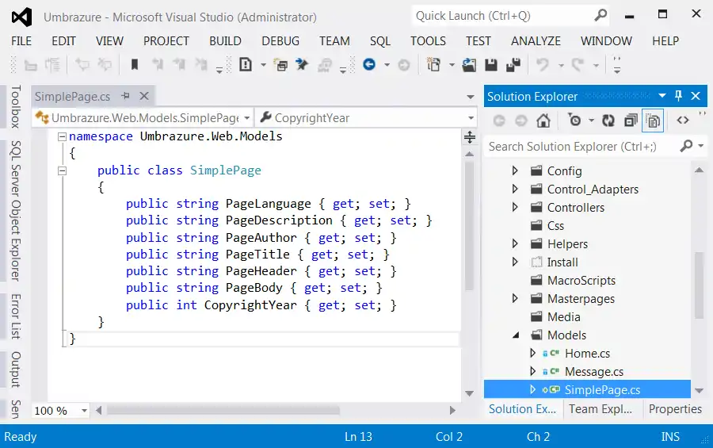This screenshot has height=448, width=713.
Task: Expand the Config folder
Action: 515,170
